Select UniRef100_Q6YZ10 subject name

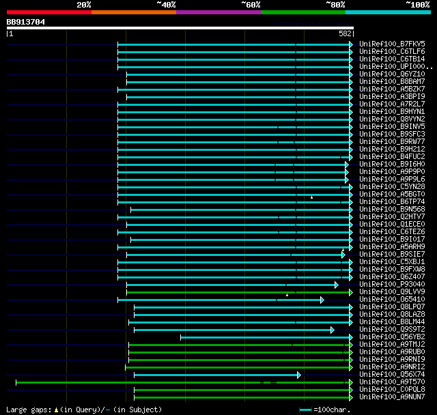coord(392,74)
